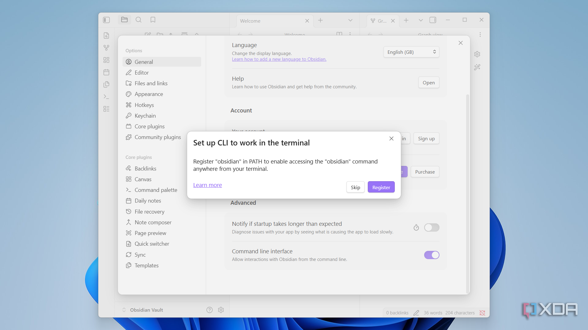This screenshot has width=588, height=330.
Task: Expand the Obsidian Vault switcher
Action: pyautogui.click(x=143, y=310)
